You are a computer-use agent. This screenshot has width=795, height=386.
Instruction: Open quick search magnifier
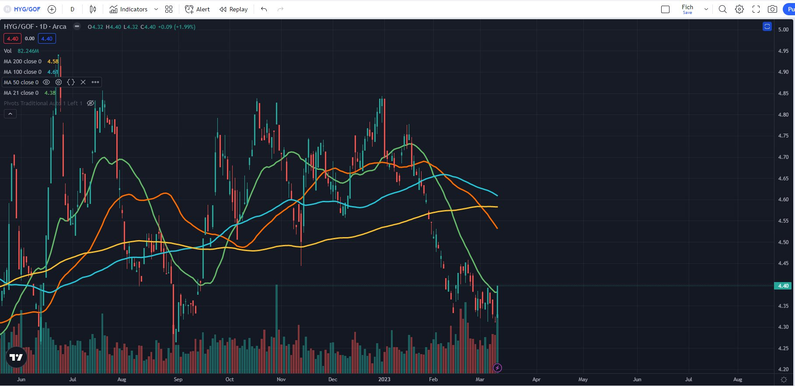pyautogui.click(x=723, y=9)
